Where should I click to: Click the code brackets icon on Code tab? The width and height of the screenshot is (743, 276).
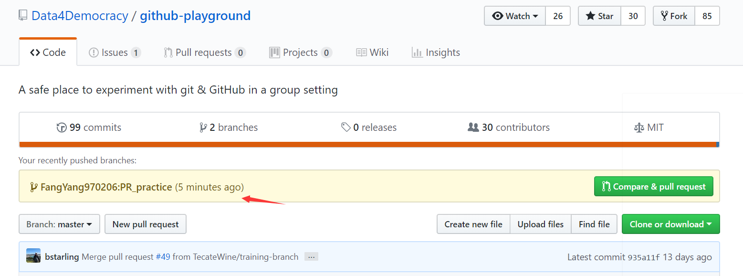click(35, 53)
